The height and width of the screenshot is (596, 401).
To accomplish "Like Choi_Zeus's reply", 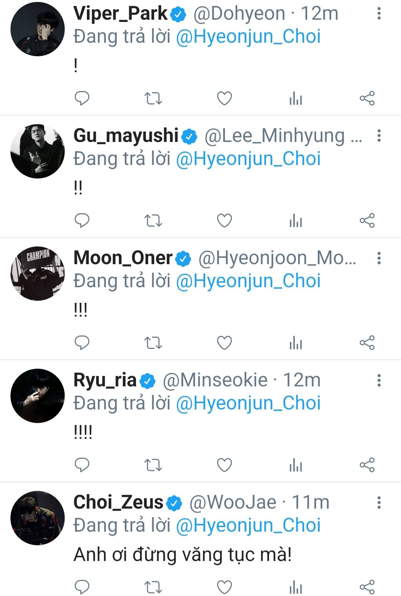I will point(224,587).
